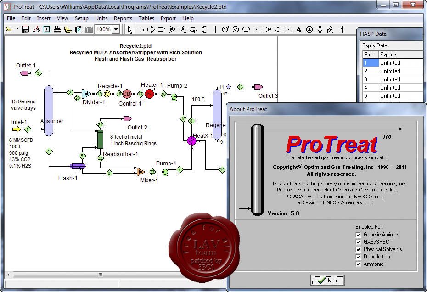Click the horizontal scrollbar left arrow
This screenshot has width=427, height=292.
coord(8,275)
